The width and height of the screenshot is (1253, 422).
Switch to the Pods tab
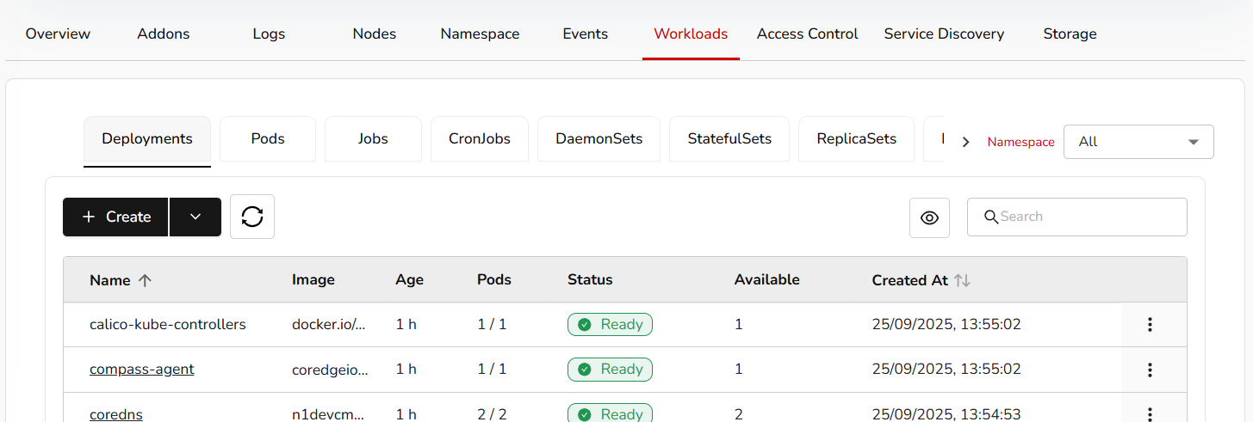tap(268, 139)
